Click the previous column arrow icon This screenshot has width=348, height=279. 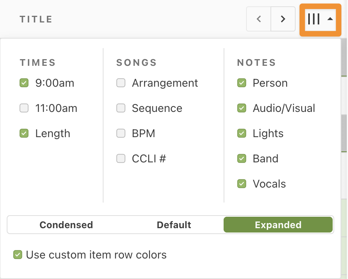click(x=259, y=19)
